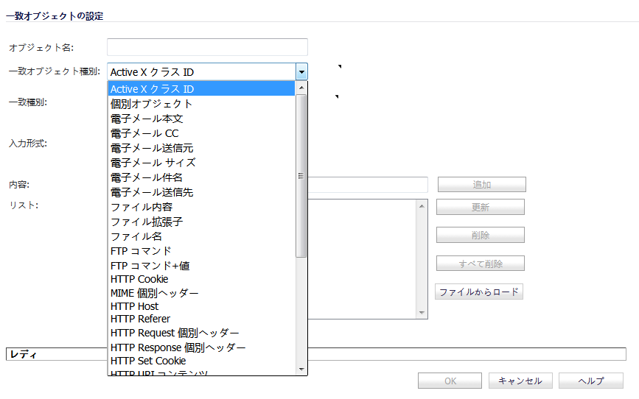Image resolution: width=639 pixels, height=399 pixels.
Task: Select 個別オブジェクト option
Action: [x=201, y=104]
